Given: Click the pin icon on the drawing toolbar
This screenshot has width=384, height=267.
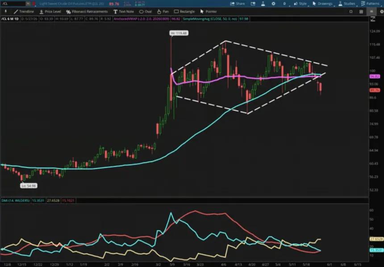Looking at the screenshot, I should [6, 12].
